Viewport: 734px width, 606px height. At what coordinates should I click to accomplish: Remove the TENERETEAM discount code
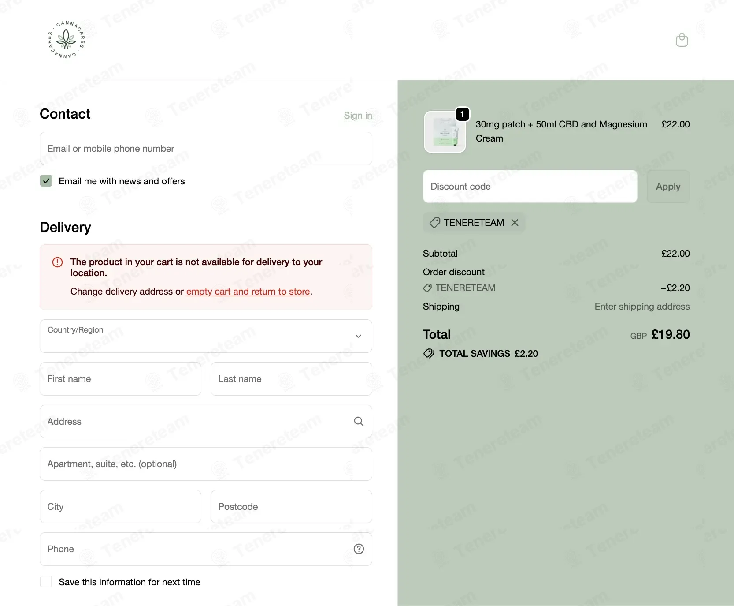click(515, 223)
